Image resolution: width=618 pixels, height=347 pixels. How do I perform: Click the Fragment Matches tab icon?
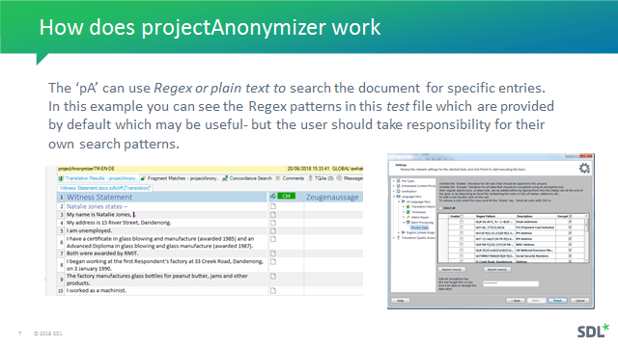[x=144, y=178]
